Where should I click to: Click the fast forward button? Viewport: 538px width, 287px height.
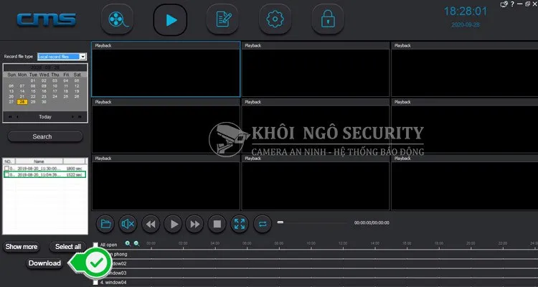click(194, 224)
